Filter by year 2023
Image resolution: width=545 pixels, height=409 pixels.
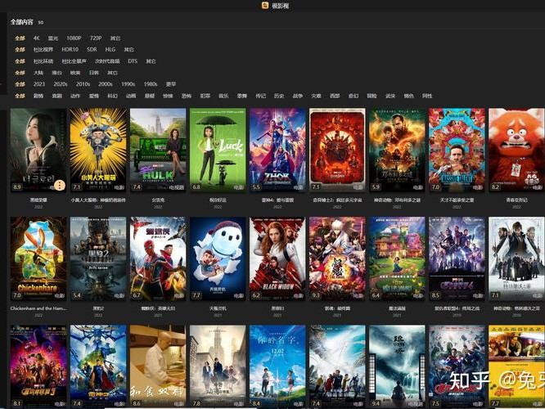point(39,84)
